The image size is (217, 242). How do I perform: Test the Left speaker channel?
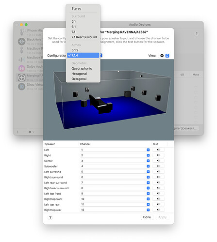point(158,150)
